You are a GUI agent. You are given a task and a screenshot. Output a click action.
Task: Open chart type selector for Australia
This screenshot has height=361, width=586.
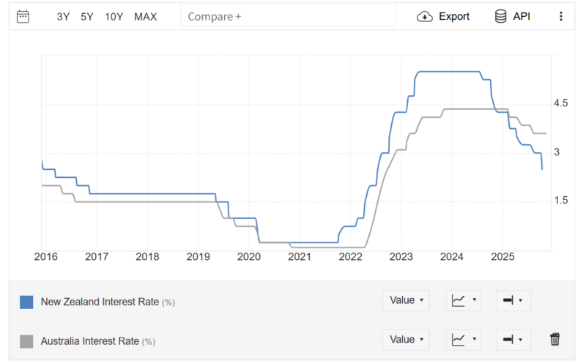(464, 340)
